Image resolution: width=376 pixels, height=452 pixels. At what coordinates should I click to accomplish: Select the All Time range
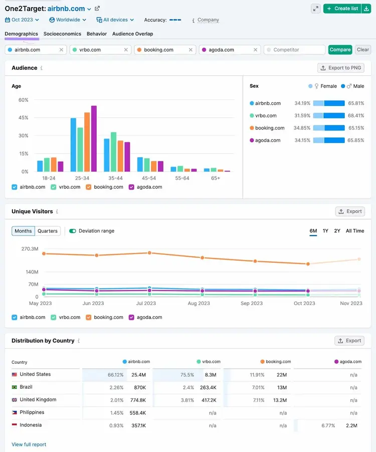click(x=355, y=231)
